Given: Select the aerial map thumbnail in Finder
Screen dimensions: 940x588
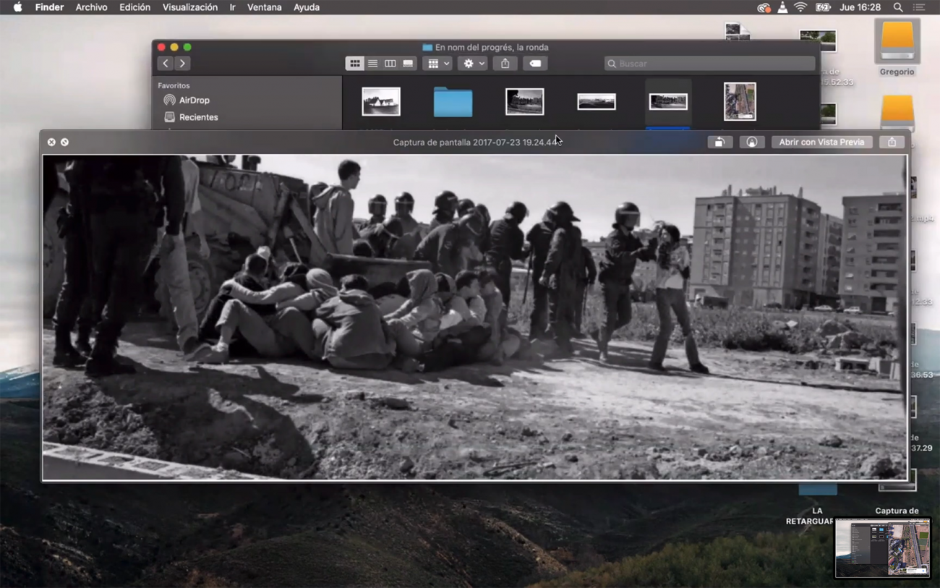Looking at the screenshot, I should coord(740,101).
